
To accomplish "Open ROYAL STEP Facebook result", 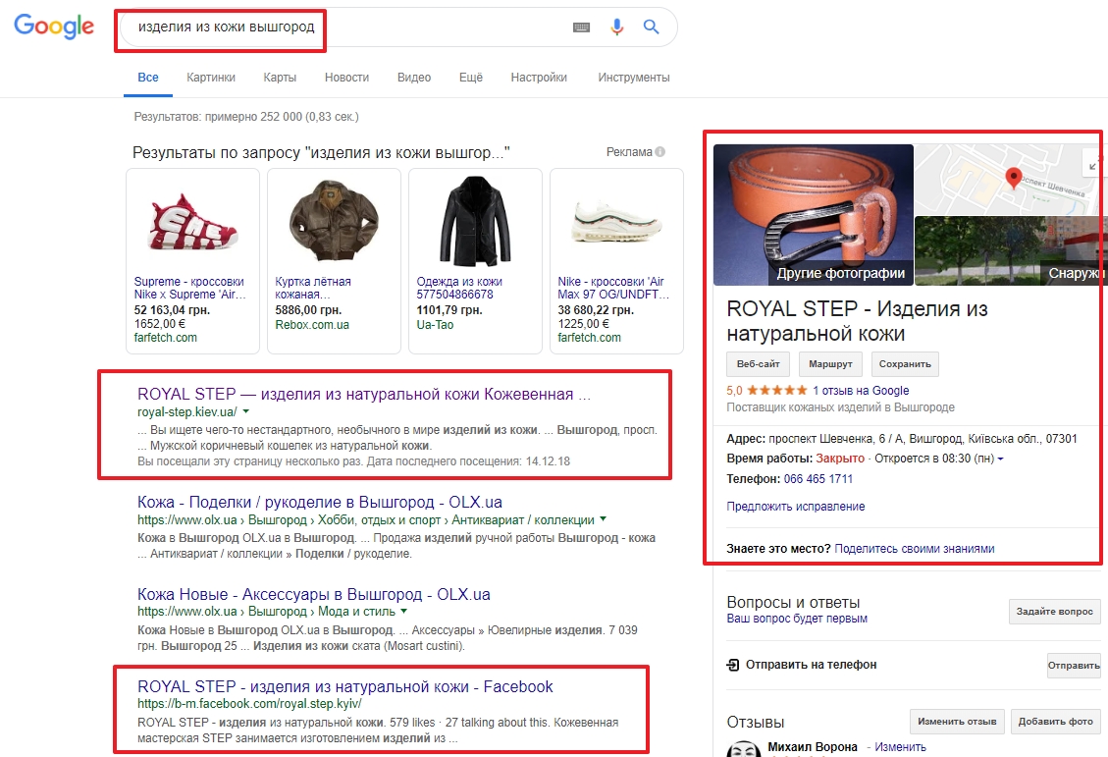I will [x=344, y=687].
